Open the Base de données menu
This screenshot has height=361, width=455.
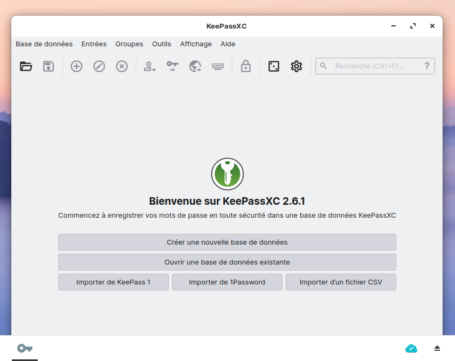pyautogui.click(x=44, y=44)
